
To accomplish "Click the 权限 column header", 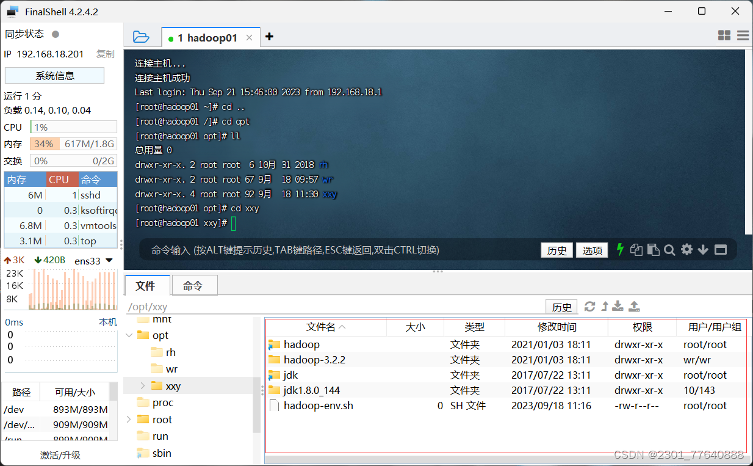I will coord(643,327).
